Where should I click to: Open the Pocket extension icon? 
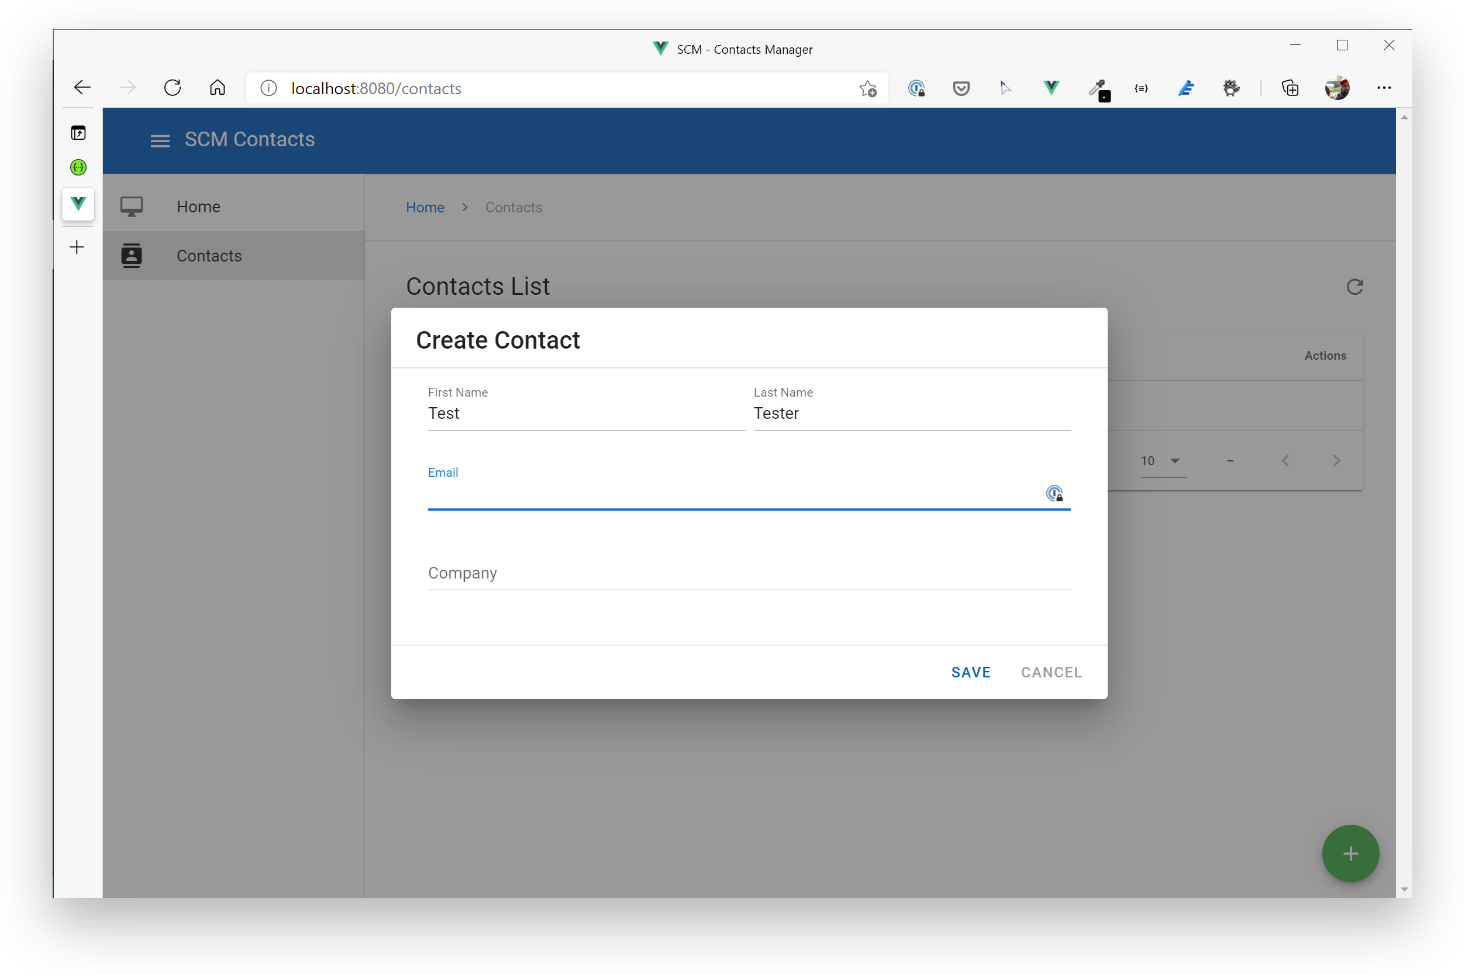tap(961, 88)
